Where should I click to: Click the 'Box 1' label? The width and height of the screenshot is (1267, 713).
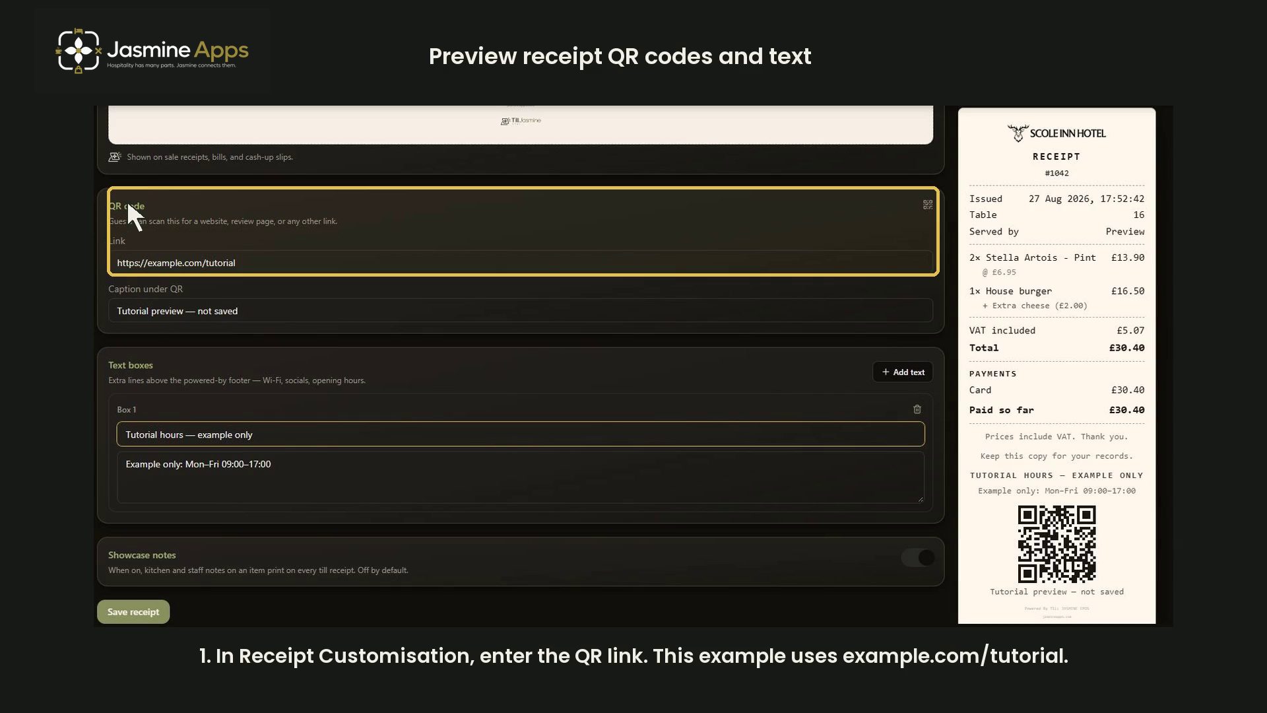[x=127, y=410]
